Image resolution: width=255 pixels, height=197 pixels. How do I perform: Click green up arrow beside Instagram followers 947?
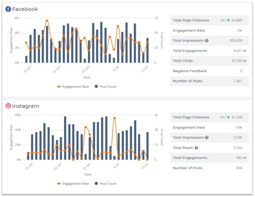(228, 117)
